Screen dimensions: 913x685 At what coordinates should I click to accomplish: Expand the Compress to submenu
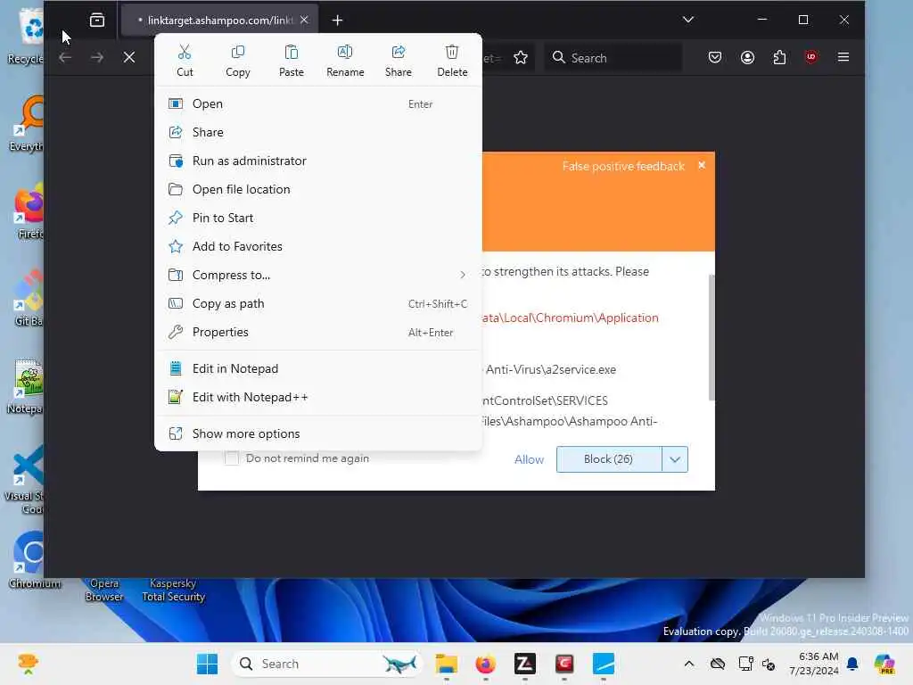click(318, 275)
